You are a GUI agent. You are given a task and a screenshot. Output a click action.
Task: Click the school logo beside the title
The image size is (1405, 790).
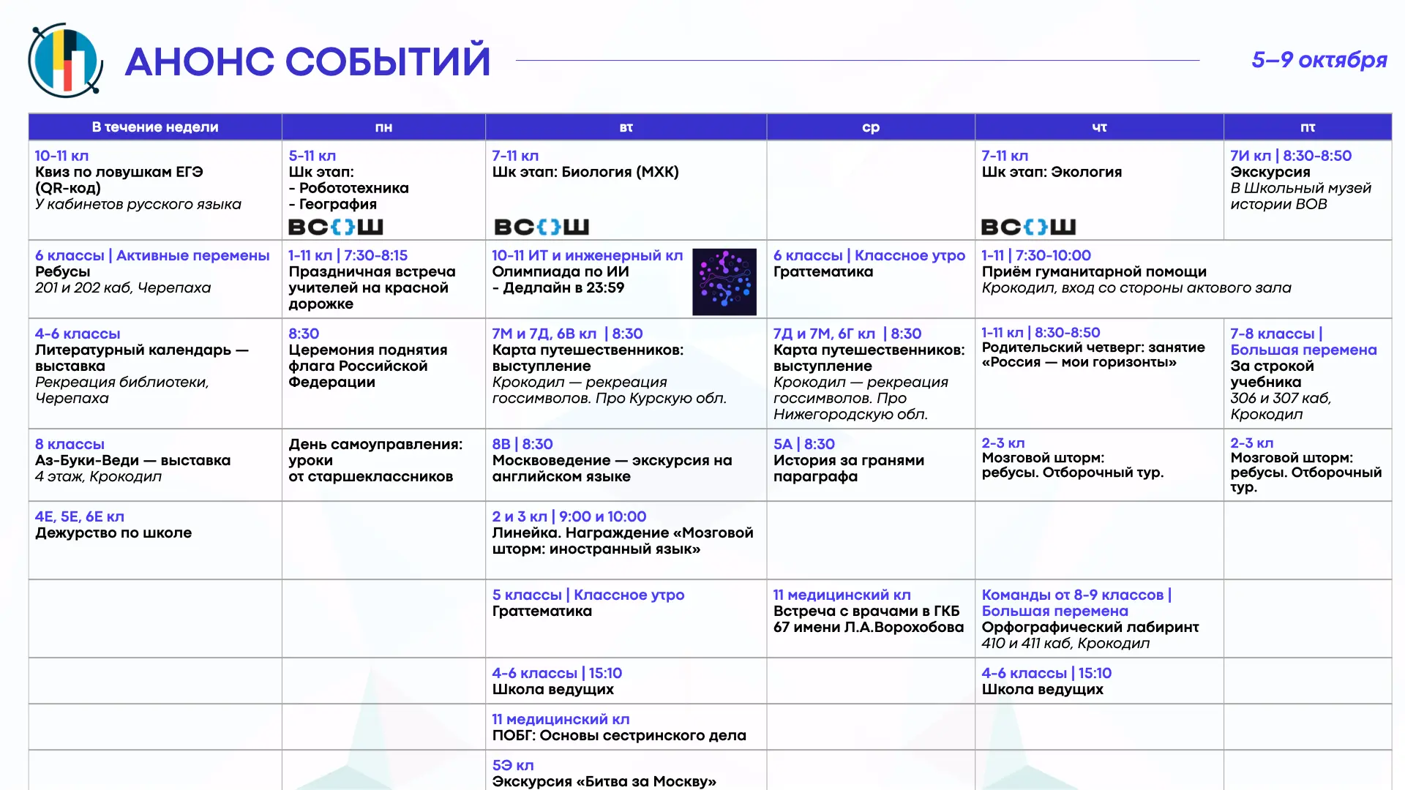tap(65, 60)
